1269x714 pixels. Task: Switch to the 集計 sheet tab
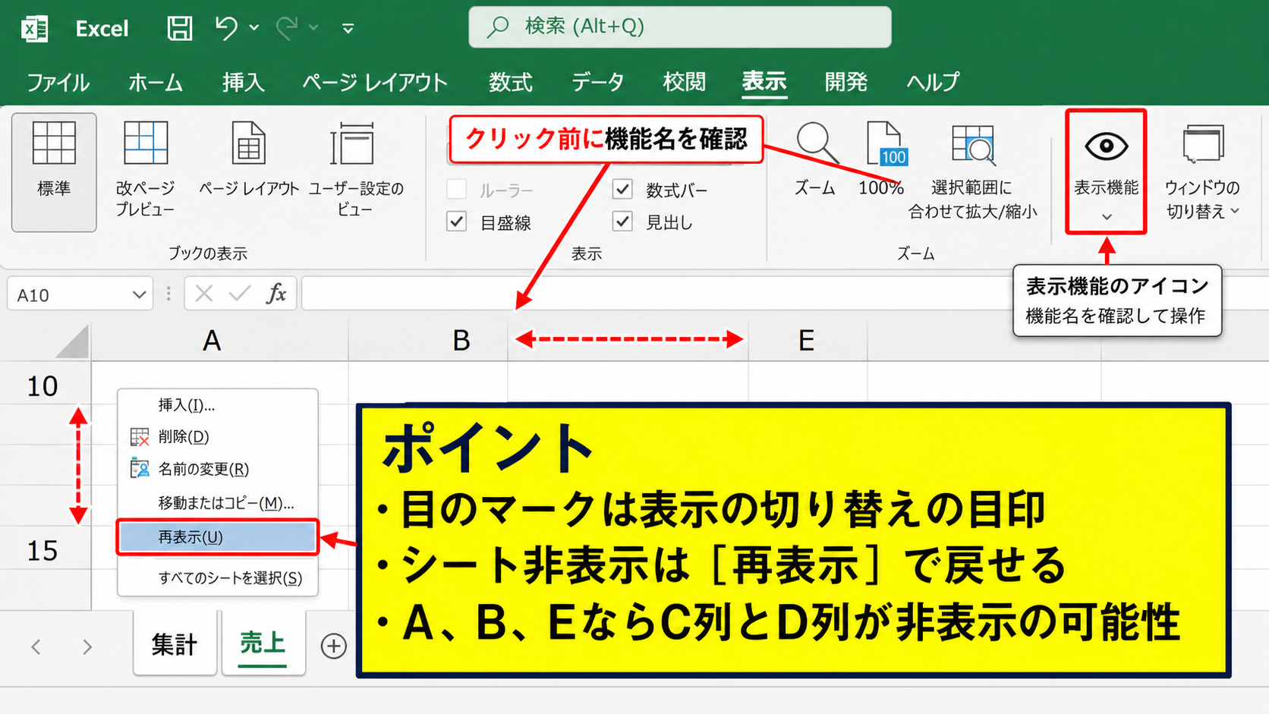point(175,644)
